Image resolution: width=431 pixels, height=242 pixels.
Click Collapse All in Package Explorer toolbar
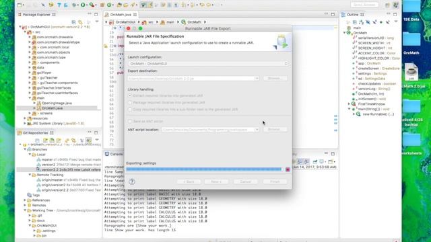[73, 22]
